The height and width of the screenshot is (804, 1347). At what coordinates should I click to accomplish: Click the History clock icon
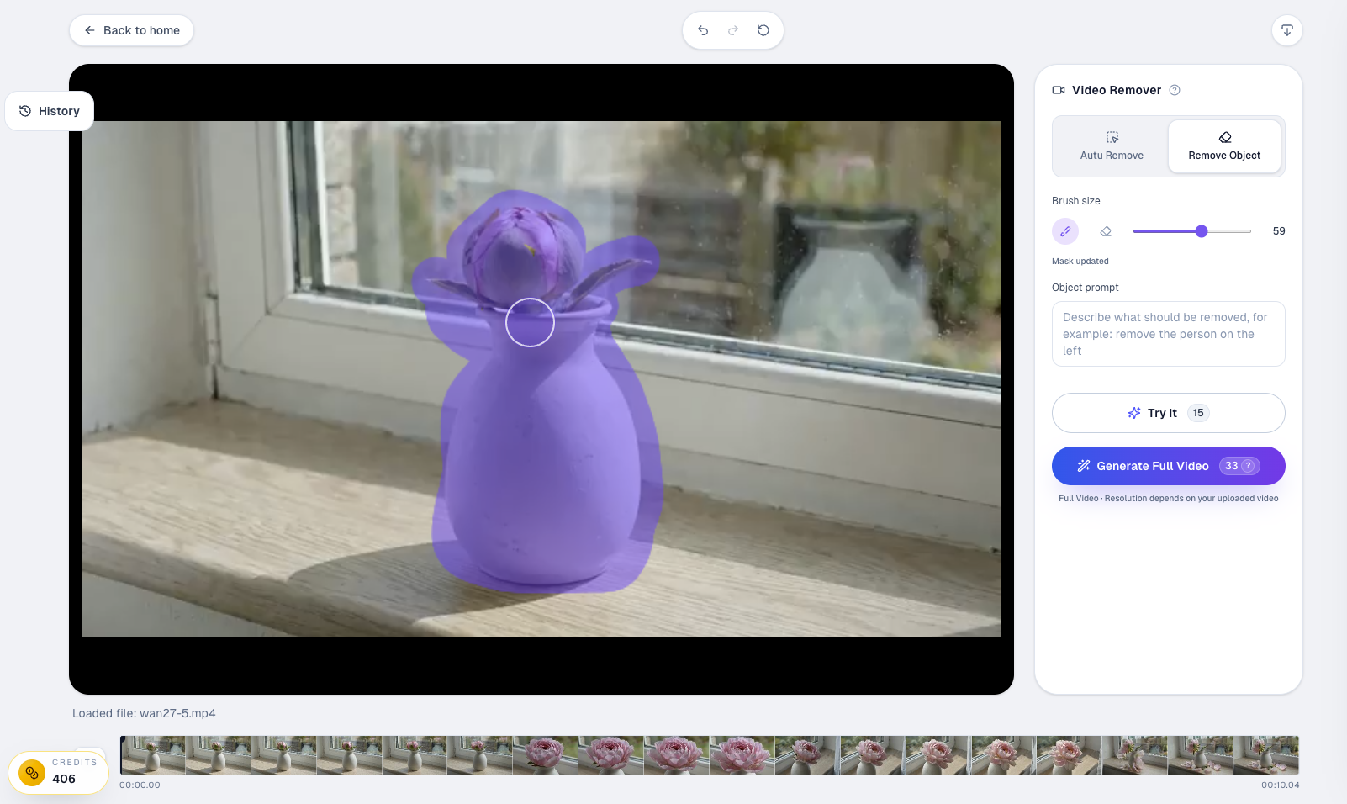(24, 110)
